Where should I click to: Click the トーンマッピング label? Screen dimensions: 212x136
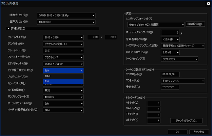click(x=135, y=59)
